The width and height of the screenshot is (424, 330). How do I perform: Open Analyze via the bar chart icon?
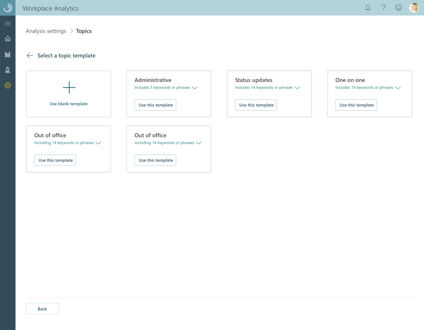point(8,54)
